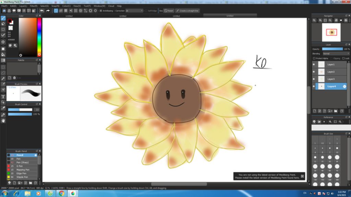
Task: Open Layer4 settings gear
Action: (x=344, y=87)
